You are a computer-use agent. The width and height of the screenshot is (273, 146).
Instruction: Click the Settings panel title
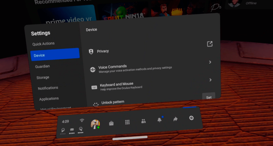pos(41,33)
